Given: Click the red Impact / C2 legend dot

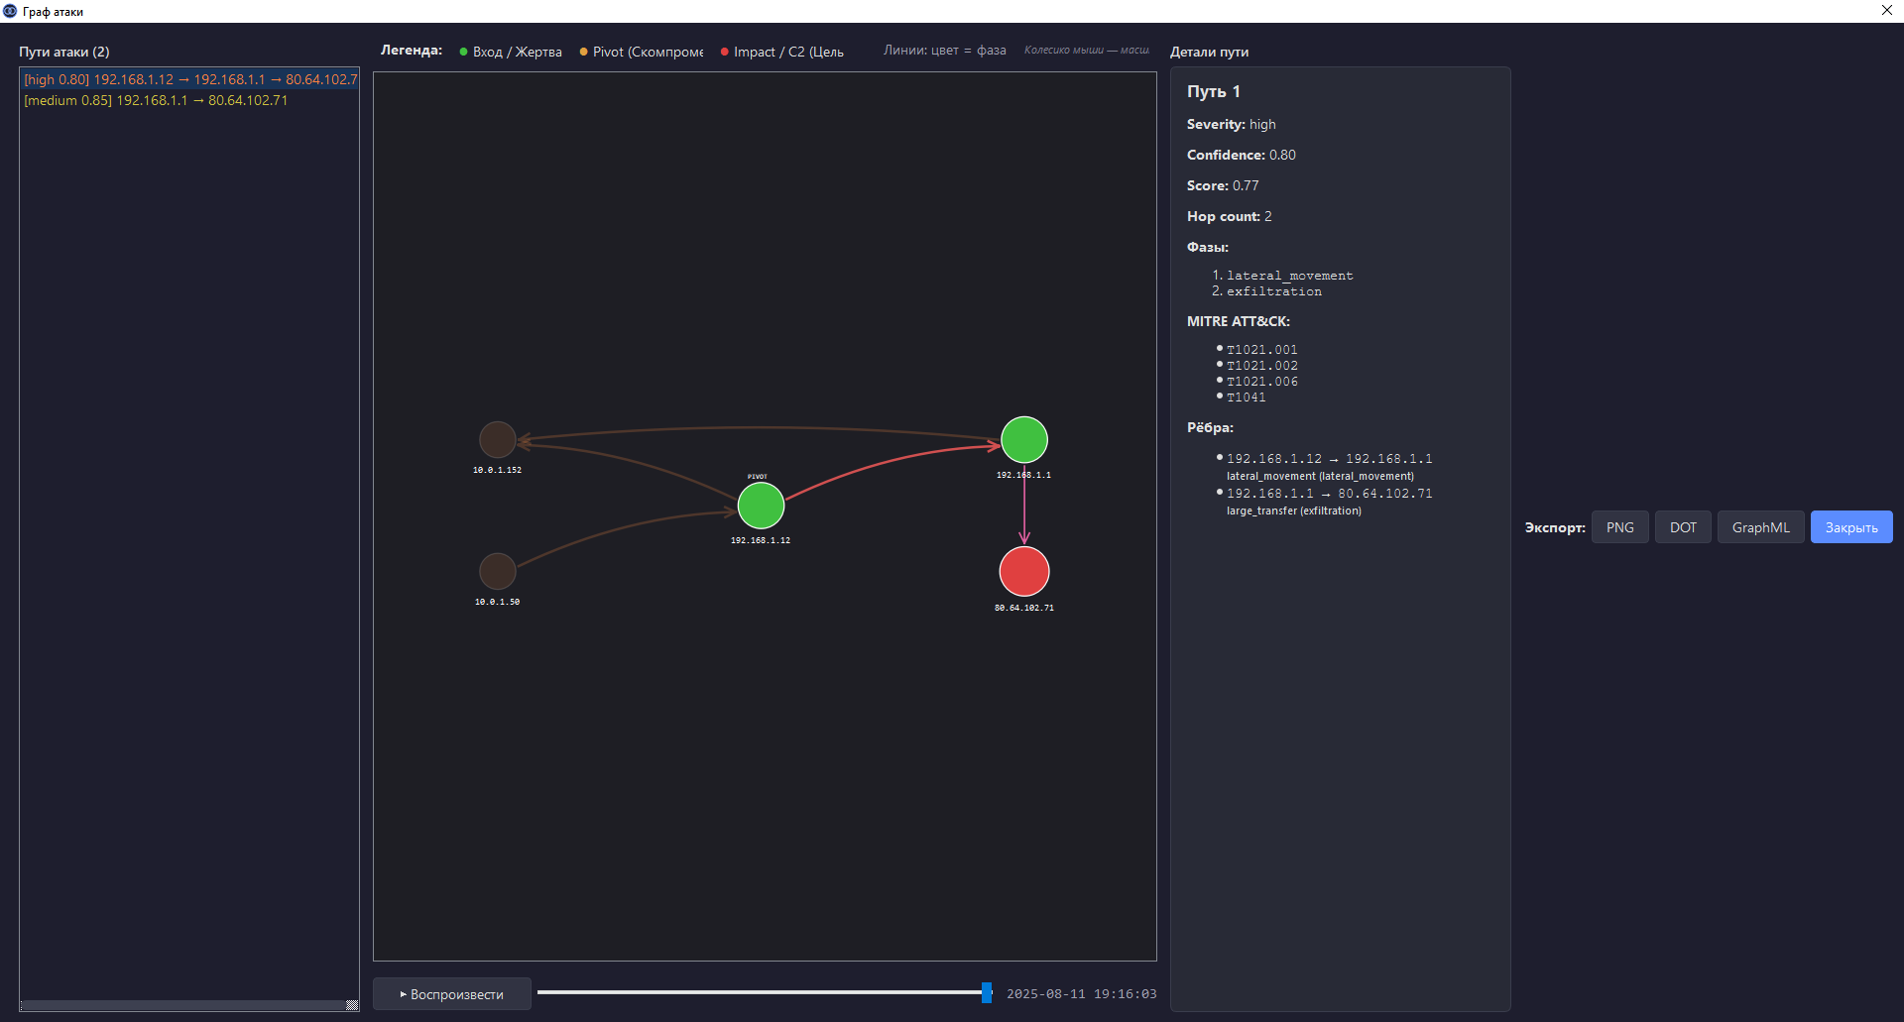Looking at the screenshot, I should (x=724, y=52).
